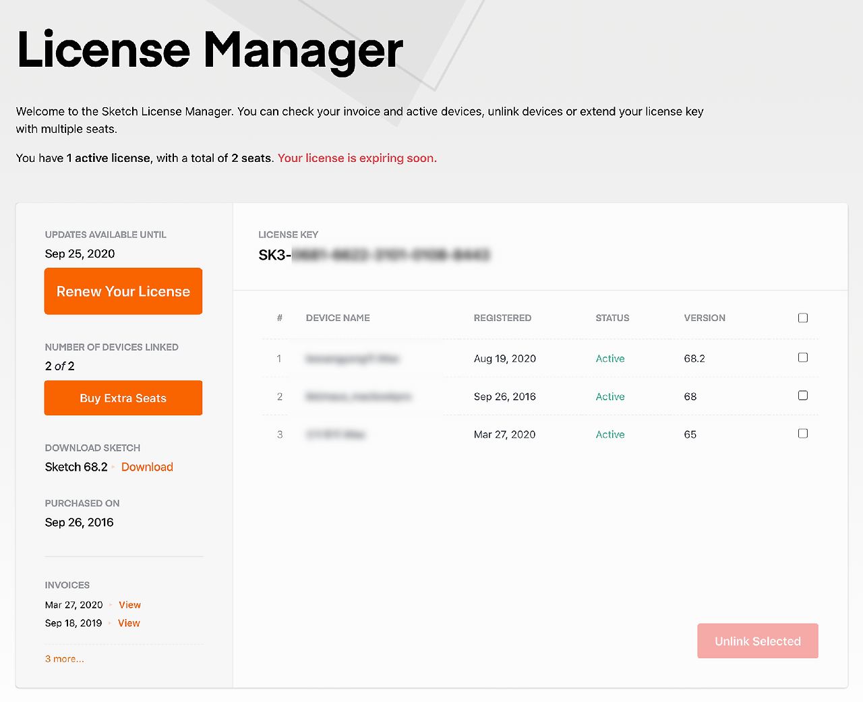Click the REGISTERED column header
This screenshot has width=863, height=702.
[502, 318]
